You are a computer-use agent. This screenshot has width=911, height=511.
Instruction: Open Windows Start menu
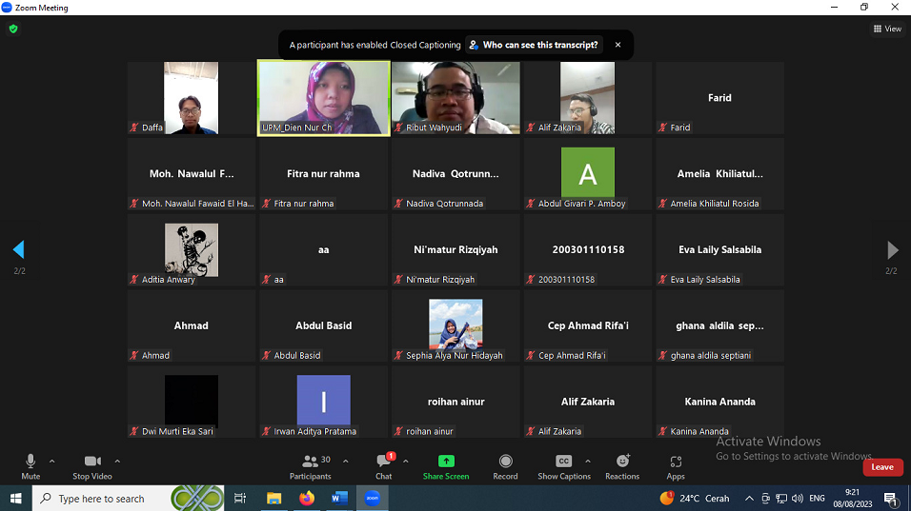[x=15, y=499]
